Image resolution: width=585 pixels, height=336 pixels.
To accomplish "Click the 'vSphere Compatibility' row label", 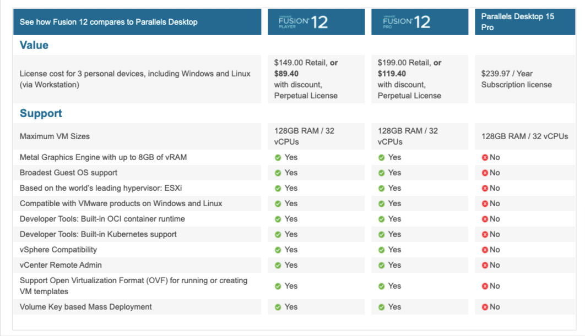I will point(58,250).
